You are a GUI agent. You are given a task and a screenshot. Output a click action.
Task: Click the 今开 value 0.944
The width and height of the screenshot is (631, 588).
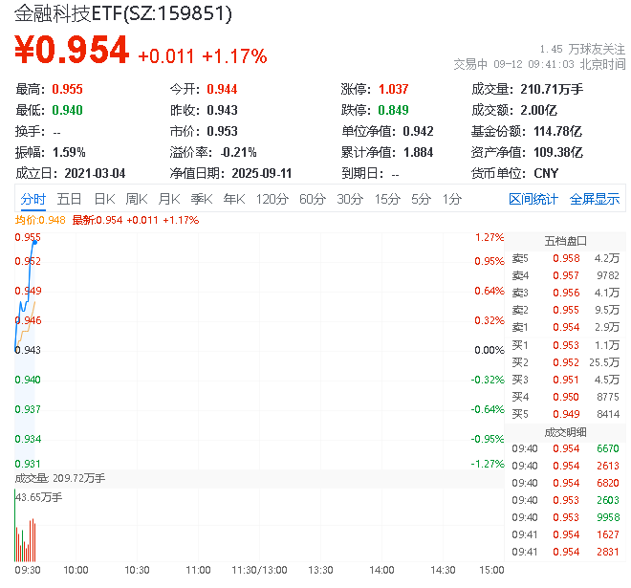click(222, 89)
